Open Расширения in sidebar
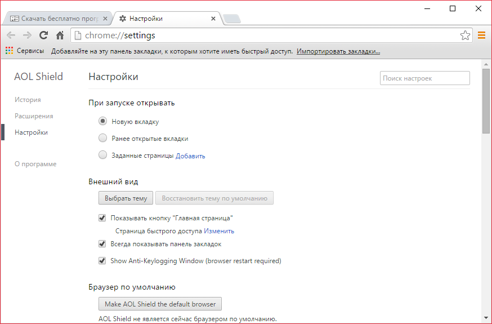Viewport: 492px width, 324px height. pyautogui.click(x=34, y=116)
